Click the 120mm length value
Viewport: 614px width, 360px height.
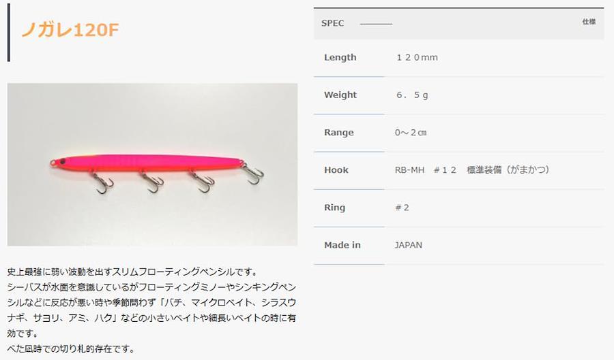point(417,57)
